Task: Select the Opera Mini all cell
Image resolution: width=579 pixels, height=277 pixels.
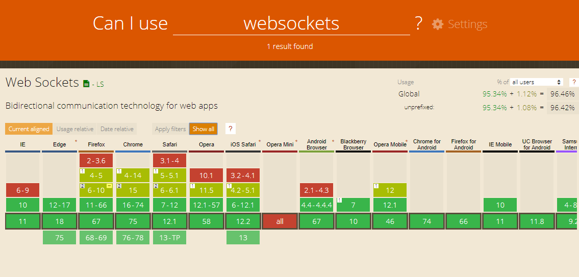Action: (280, 221)
